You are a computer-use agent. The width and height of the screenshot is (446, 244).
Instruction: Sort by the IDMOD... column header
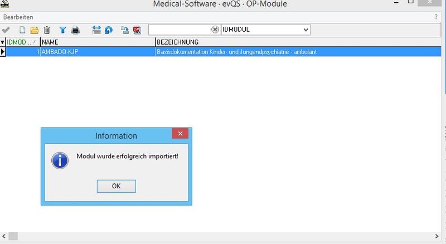[23, 42]
